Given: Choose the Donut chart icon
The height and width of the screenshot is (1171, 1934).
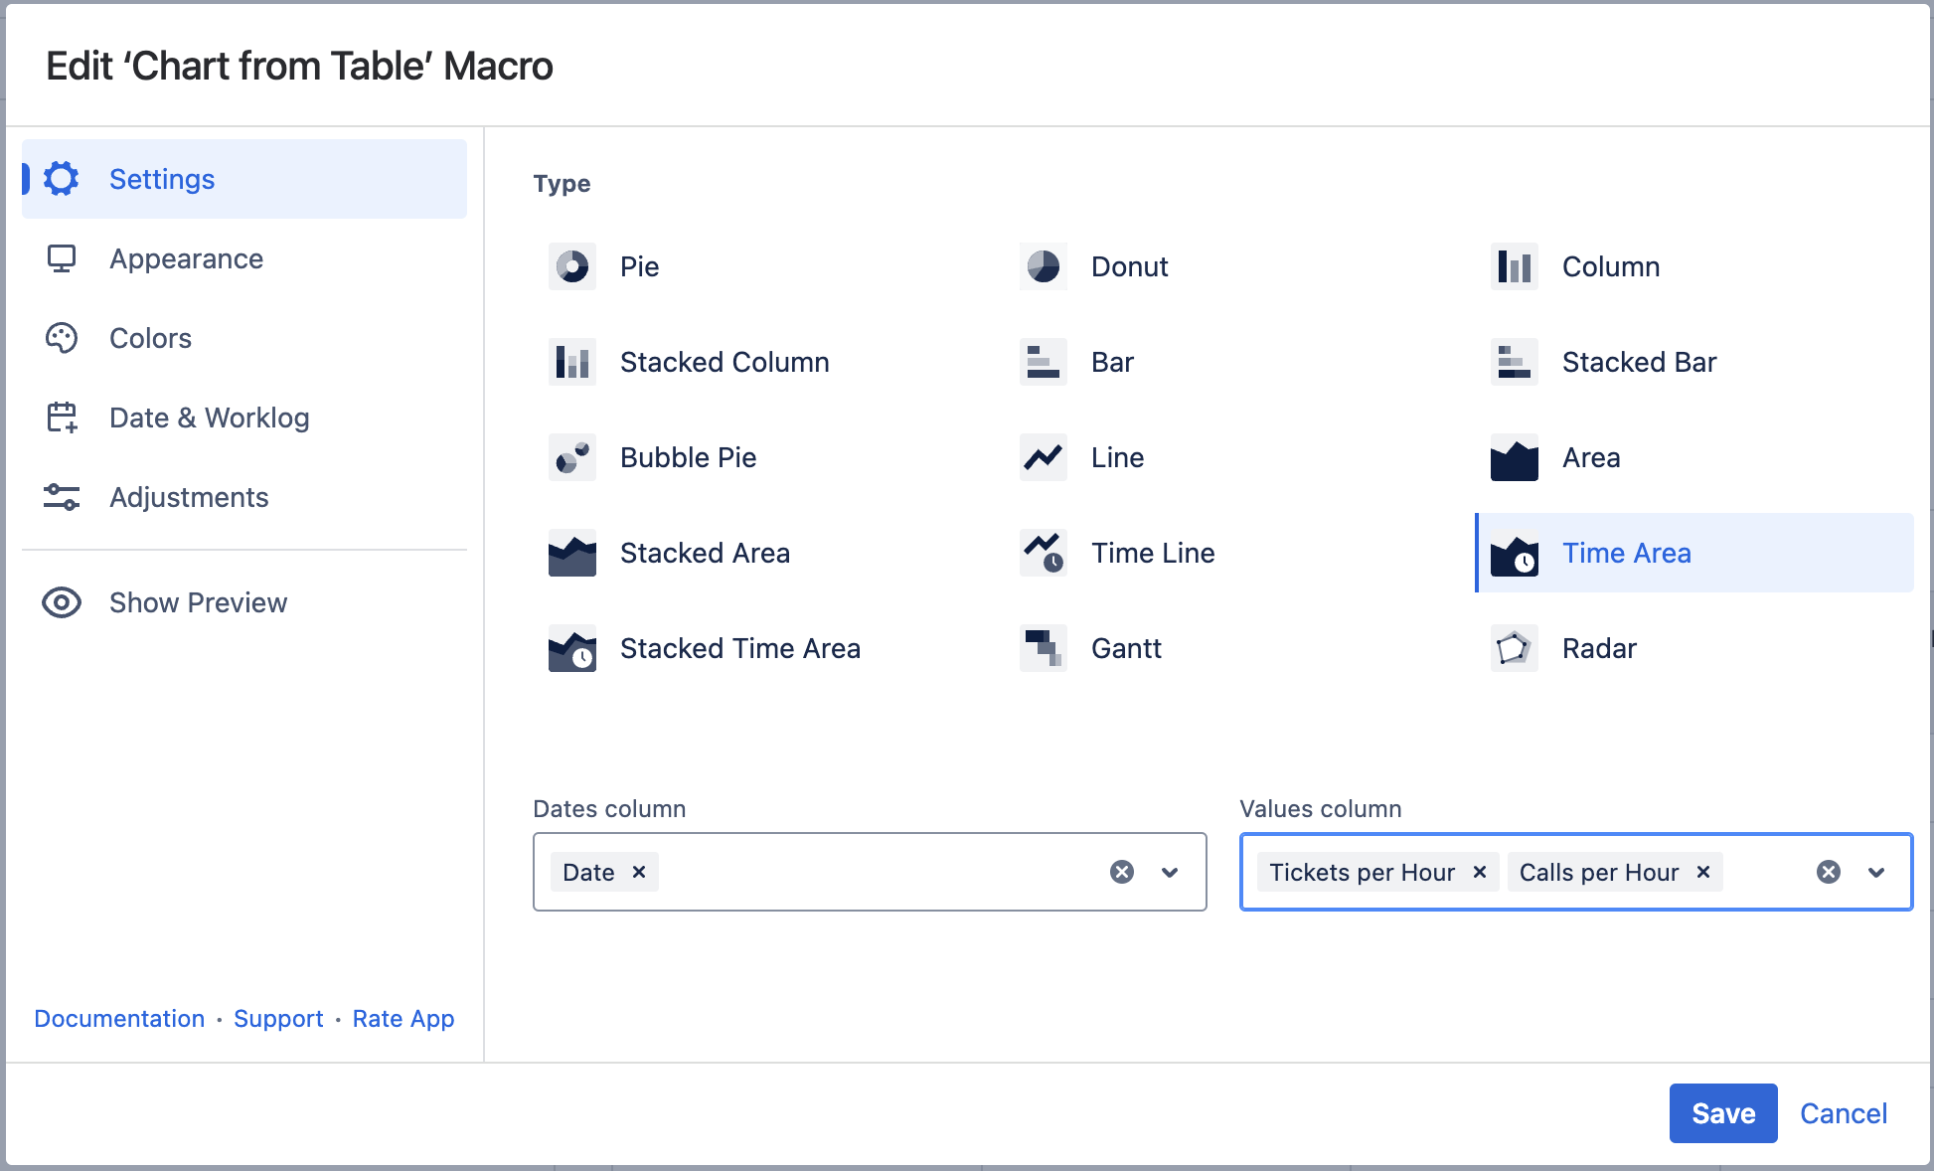Looking at the screenshot, I should pyautogui.click(x=1043, y=266).
